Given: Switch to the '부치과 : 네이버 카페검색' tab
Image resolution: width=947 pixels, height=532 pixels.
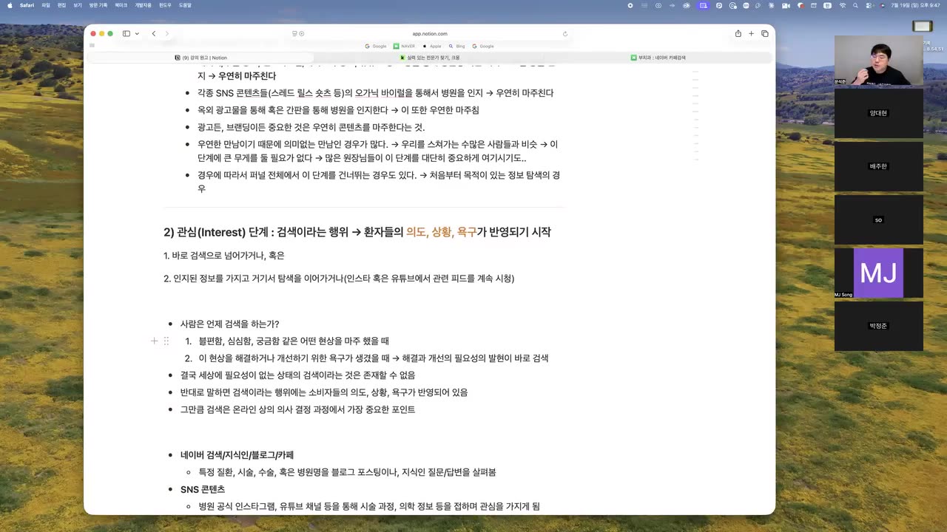Looking at the screenshot, I should tap(659, 58).
